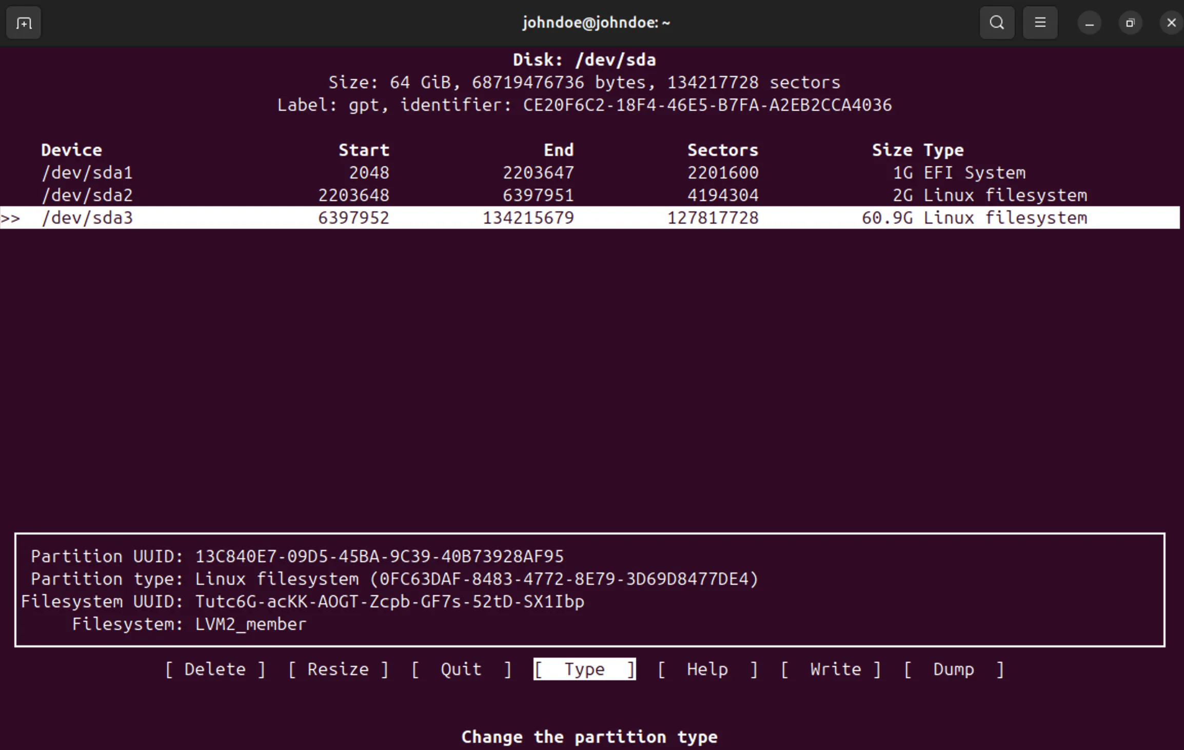Select the /dev/sda2 partition row

pyautogui.click(x=87, y=195)
